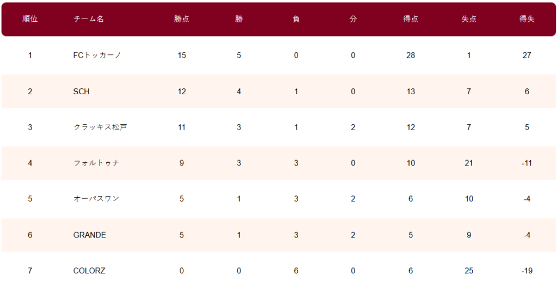557x287 pixels.
Task: Select the COLORZ team name
Action: (x=89, y=271)
